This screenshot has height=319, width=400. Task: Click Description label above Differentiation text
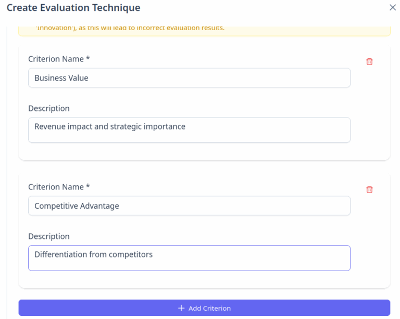click(x=49, y=236)
